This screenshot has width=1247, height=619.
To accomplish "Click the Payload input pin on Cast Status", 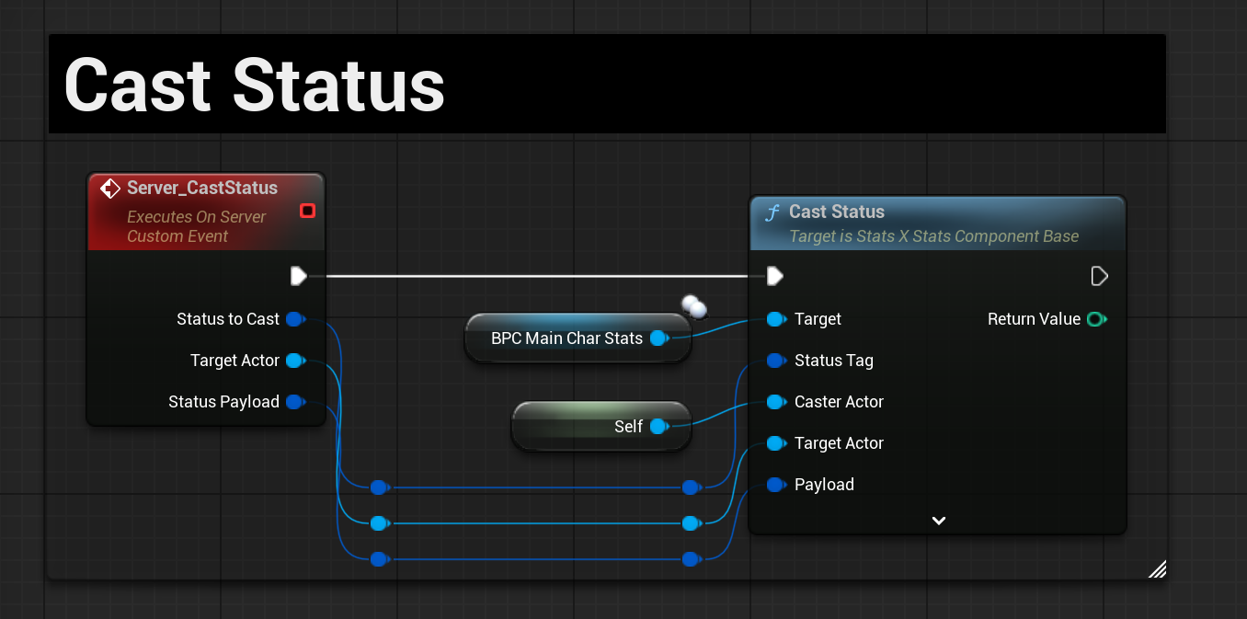I will tap(776, 485).
